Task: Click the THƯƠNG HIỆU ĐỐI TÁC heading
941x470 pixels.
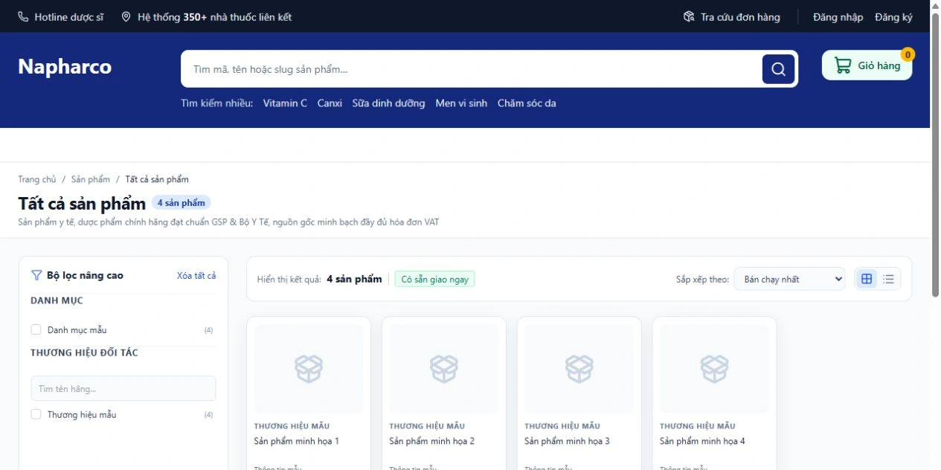Action: click(84, 352)
